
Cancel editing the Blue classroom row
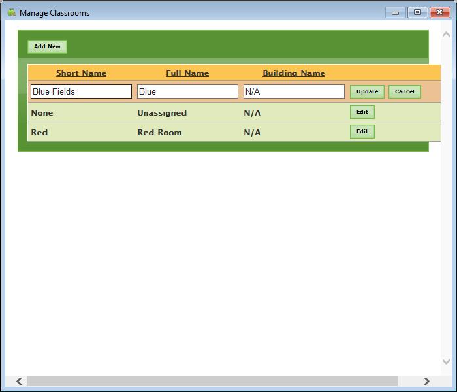click(x=405, y=91)
